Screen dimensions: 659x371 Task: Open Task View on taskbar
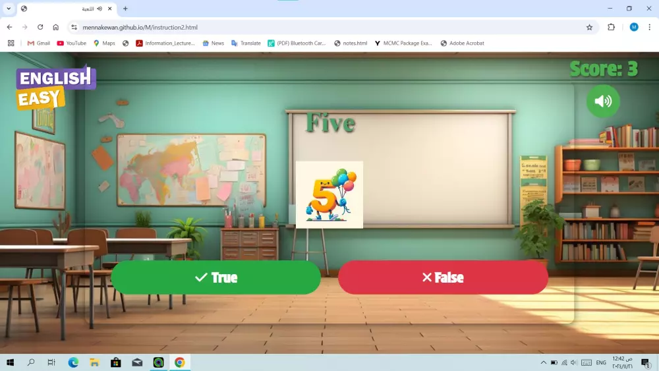click(x=51, y=362)
